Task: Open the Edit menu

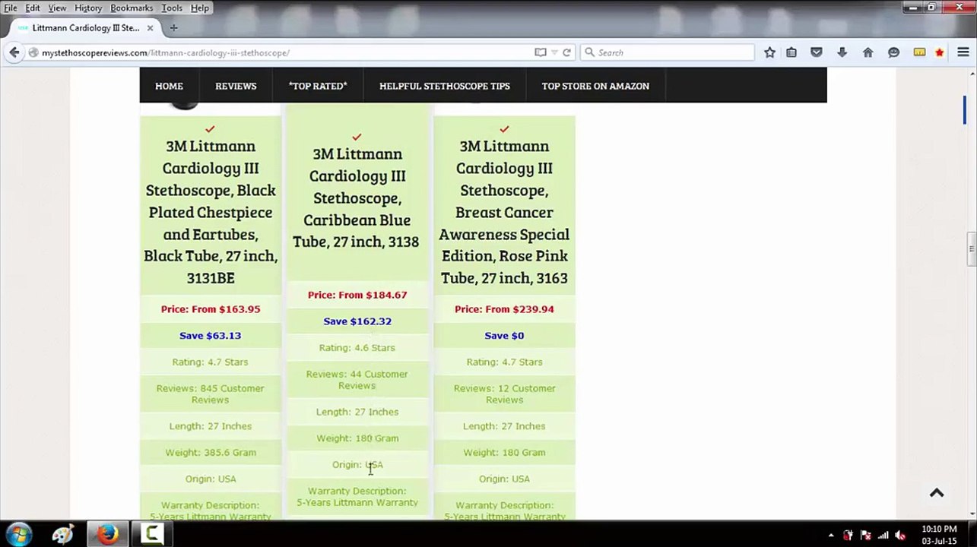Action: 33,8
